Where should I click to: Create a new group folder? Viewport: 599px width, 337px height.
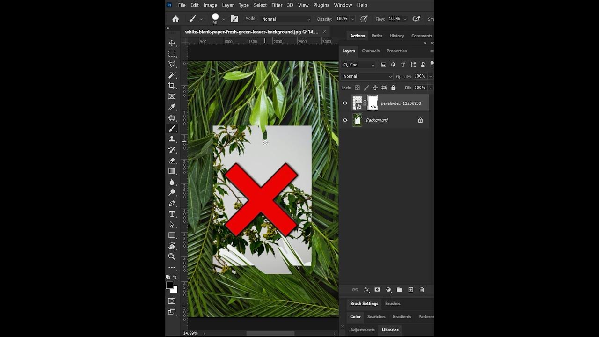pos(399,290)
